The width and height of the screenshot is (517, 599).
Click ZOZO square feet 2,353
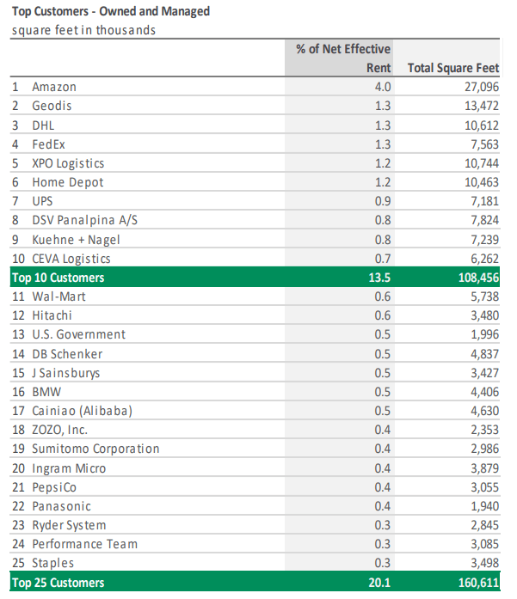[x=485, y=431]
